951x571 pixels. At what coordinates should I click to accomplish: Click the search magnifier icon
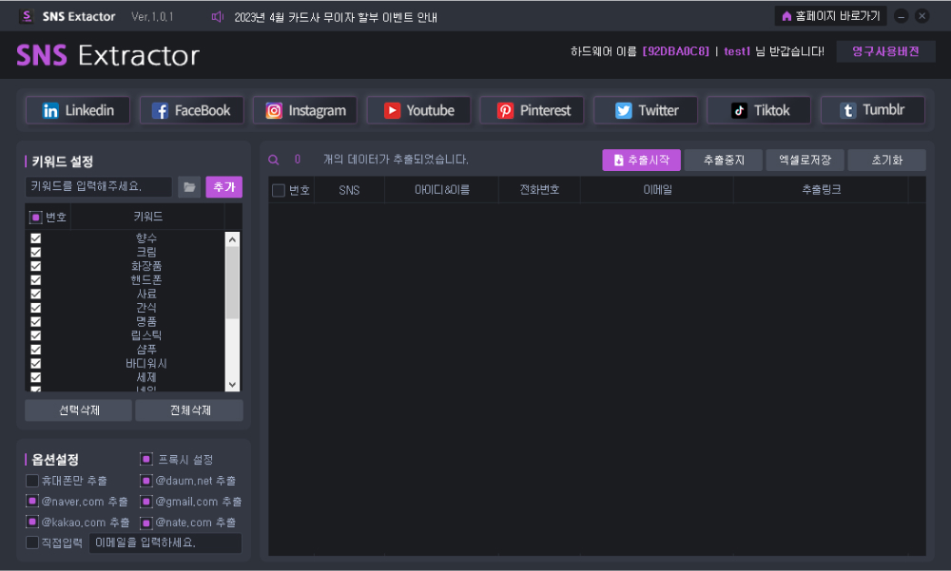274,160
